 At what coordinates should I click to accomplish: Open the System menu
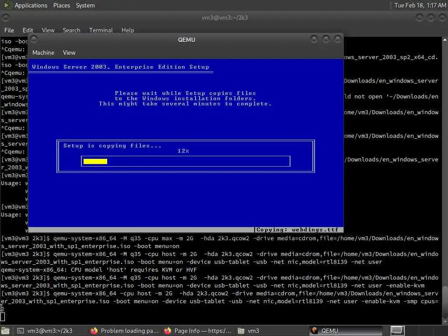(85, 5)
